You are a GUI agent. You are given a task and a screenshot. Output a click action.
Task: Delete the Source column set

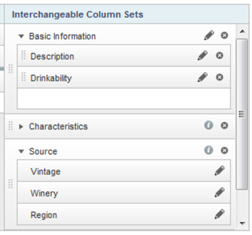pyautogui.click(x=224, y=150)
